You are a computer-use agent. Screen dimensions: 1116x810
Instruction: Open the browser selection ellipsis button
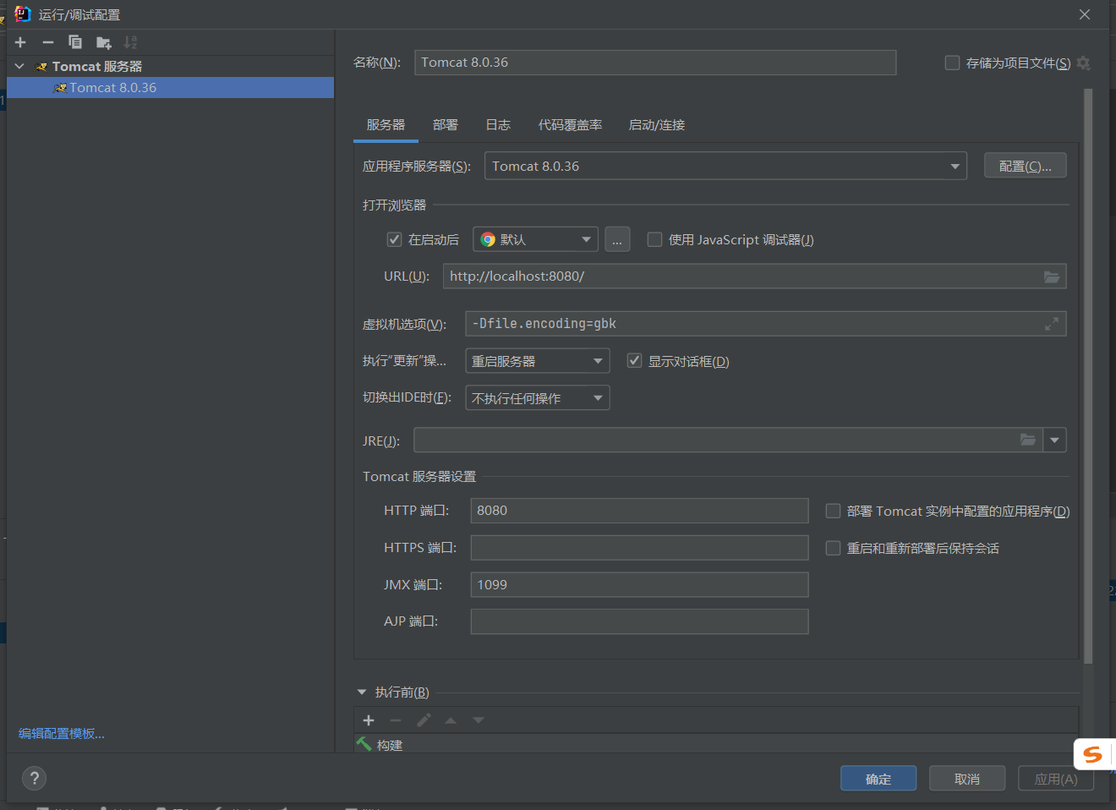click(617, 239)
